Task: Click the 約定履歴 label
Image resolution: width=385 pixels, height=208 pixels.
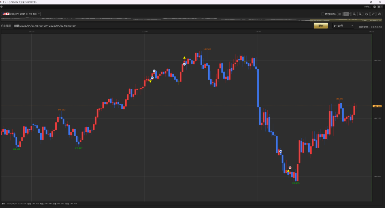Action: tap(6, 26)
